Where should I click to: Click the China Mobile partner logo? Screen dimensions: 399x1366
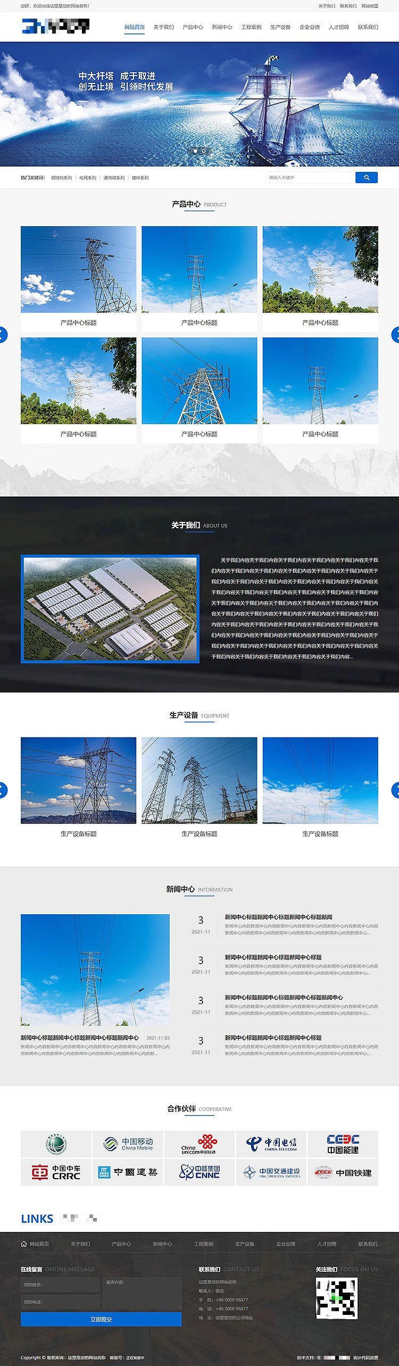(x=128, y=1144)
